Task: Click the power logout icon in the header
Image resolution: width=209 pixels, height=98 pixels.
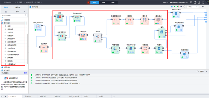Action: [x=203, y=3]
